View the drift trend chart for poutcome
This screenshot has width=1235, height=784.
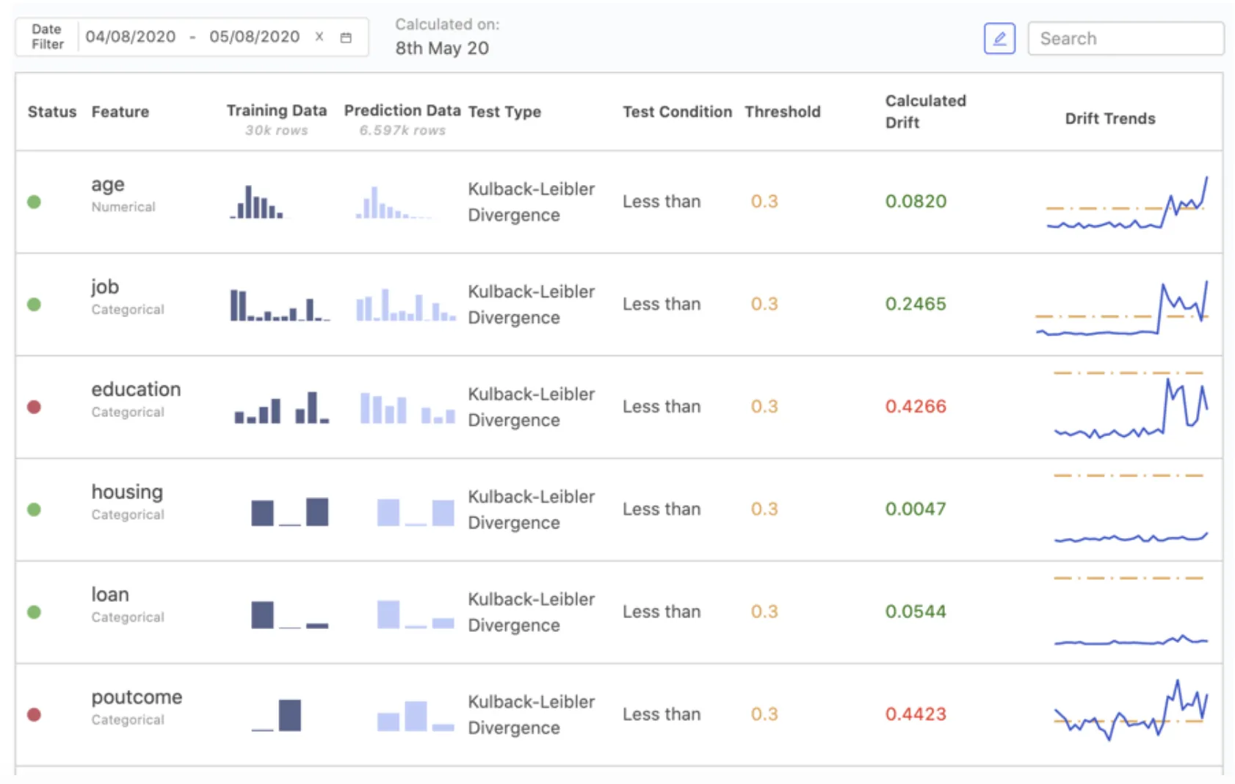pos(1130,711)
